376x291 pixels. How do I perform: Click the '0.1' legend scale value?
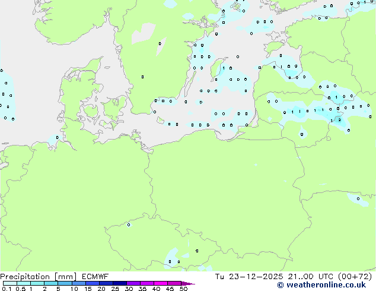coord(7,289)
